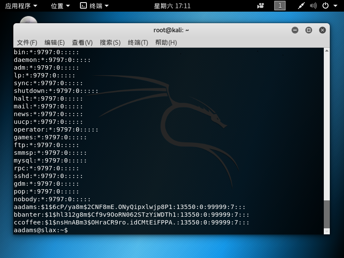Click the smmsp:*:9797:0::::: line

pos(50,153)
